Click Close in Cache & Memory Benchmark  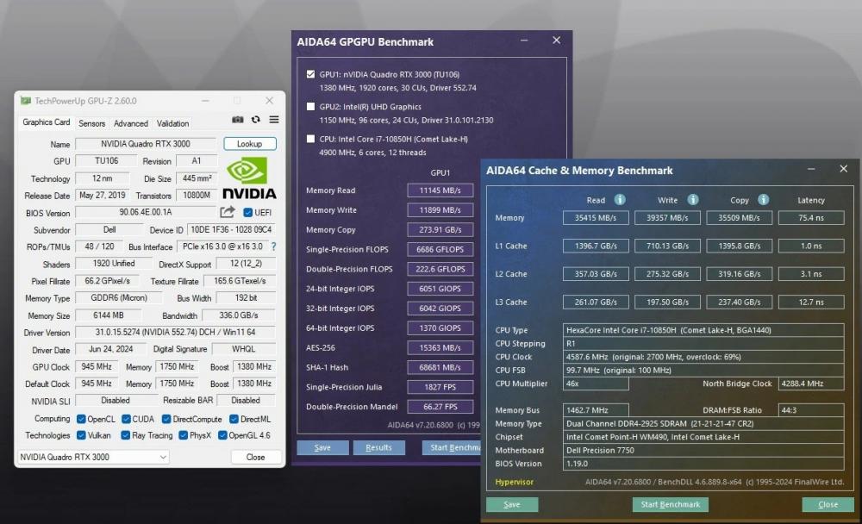pyautogui.click(x=828, y=504)
